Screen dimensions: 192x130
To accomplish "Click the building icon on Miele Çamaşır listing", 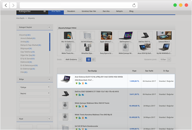I will 80,107.
